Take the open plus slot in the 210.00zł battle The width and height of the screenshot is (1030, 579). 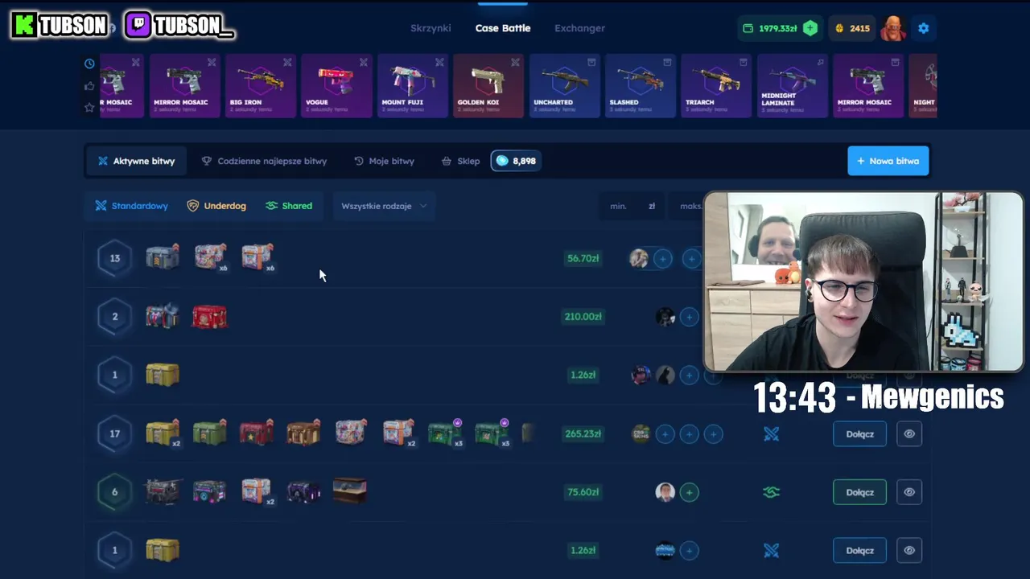click(689, 317)
